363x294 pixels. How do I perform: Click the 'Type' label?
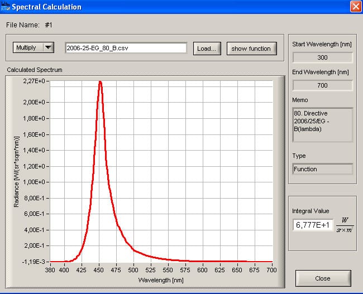coord(299,156)
